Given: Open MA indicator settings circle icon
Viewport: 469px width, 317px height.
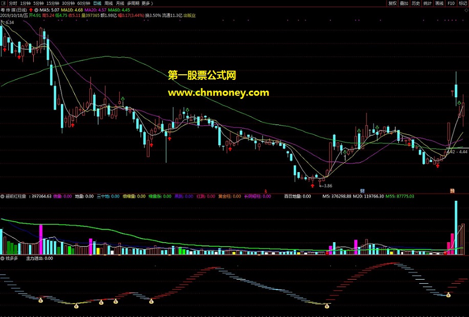Looking at the screenshot, I should click(36, 10).
